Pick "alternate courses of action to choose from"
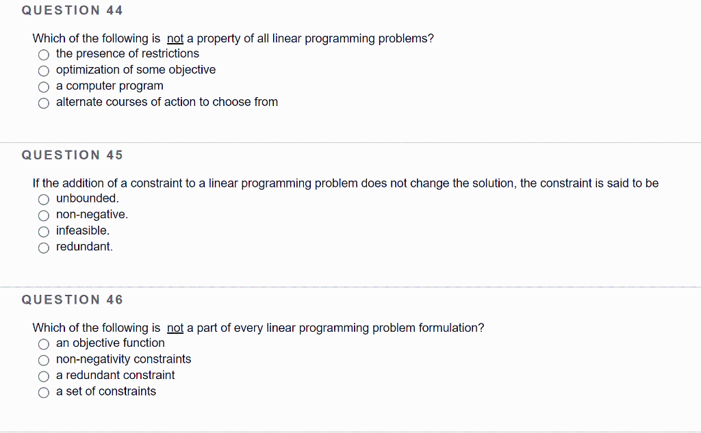 pyautogui.click(x=43, y=103)
